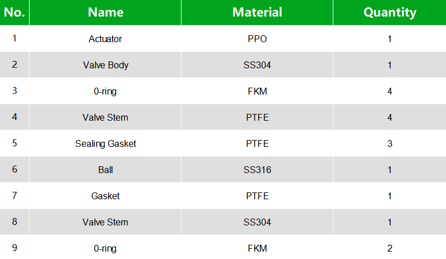
Task: Click the "Actuator" name cell
Action: 105,39
